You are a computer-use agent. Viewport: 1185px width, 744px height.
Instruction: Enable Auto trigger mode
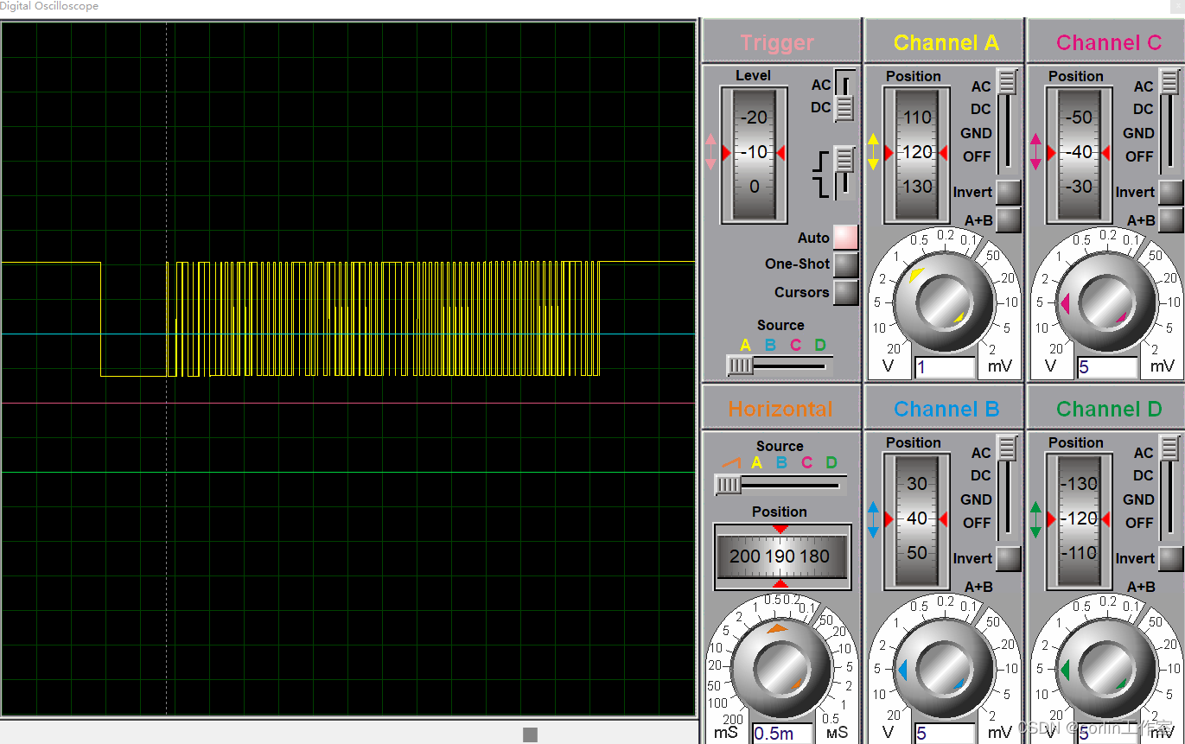click(x=846, y=237)
